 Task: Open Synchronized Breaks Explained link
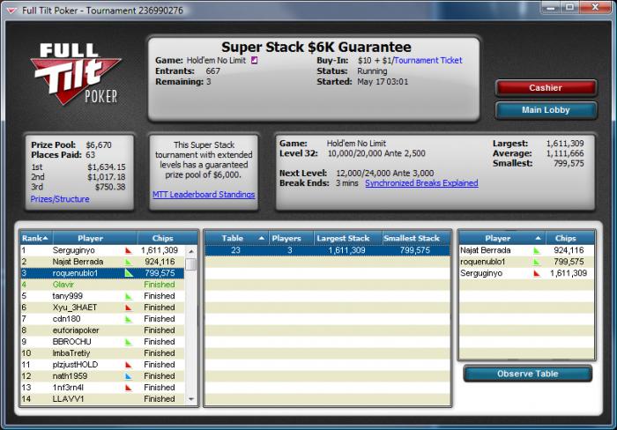(421, 183)
